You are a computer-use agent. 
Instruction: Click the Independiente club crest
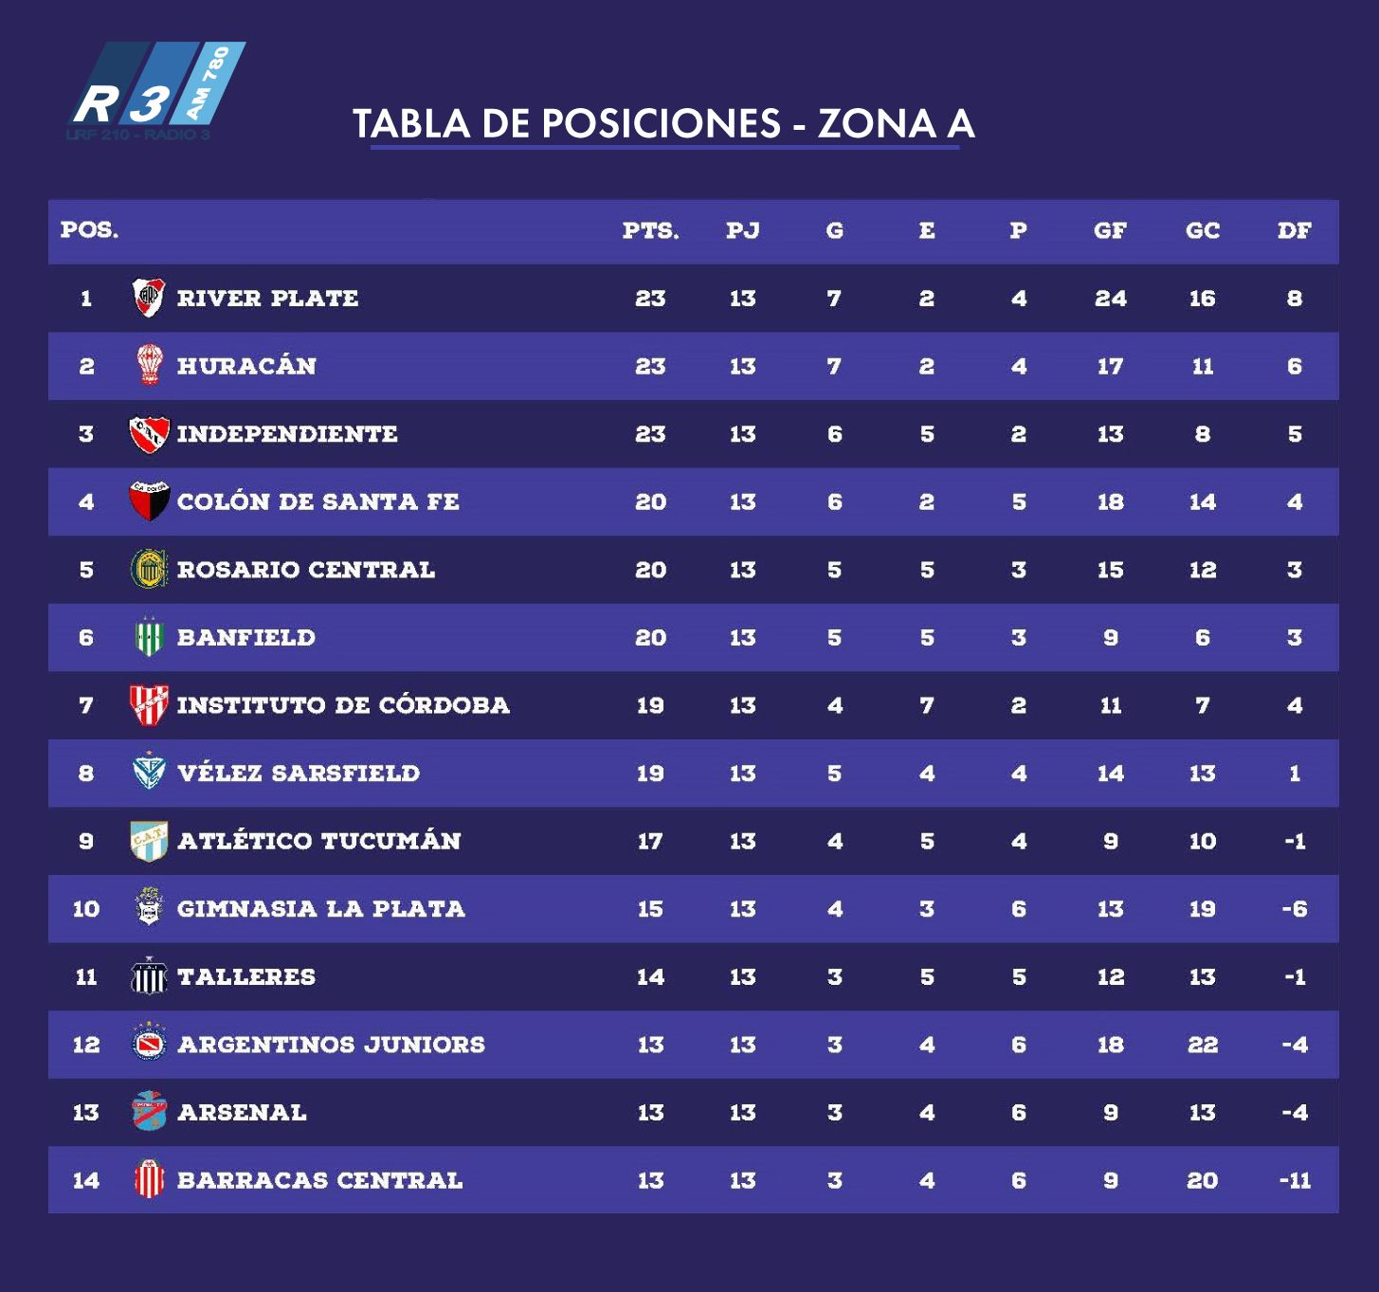click(x=149, y=433)
